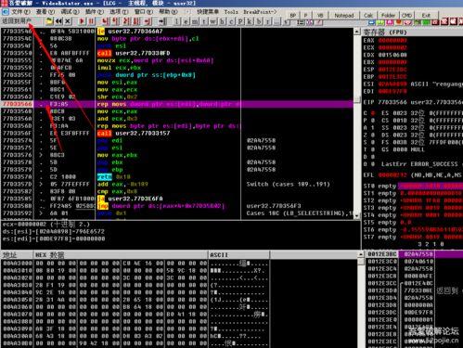Image resolution: width=463 pixels, height=348 pixels.
Task: Click the Open file folder icon
Action: pos(49,21)
